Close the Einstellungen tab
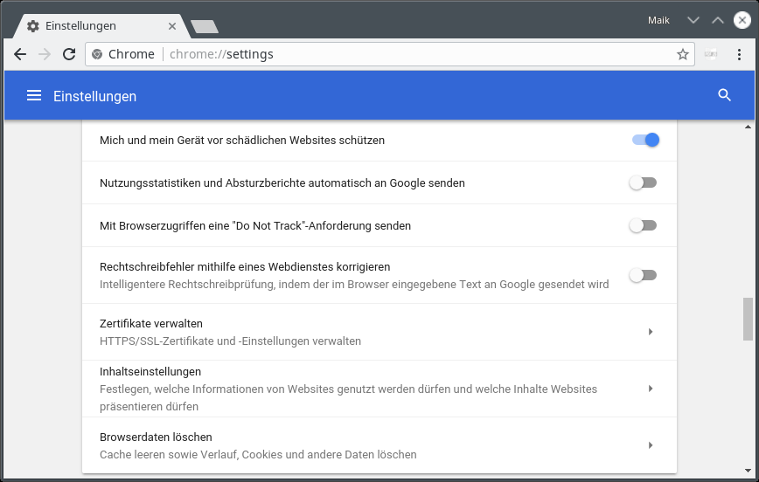759x482 pixels. (x=172, y=26)
